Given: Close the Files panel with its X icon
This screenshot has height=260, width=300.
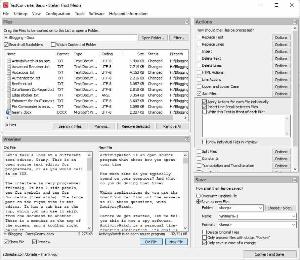Looking at the screenshot, I should pos(187,22).
